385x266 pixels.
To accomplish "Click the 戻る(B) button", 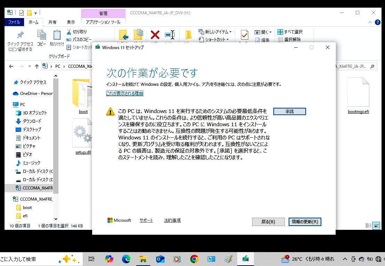I will [x=268, y=222].
